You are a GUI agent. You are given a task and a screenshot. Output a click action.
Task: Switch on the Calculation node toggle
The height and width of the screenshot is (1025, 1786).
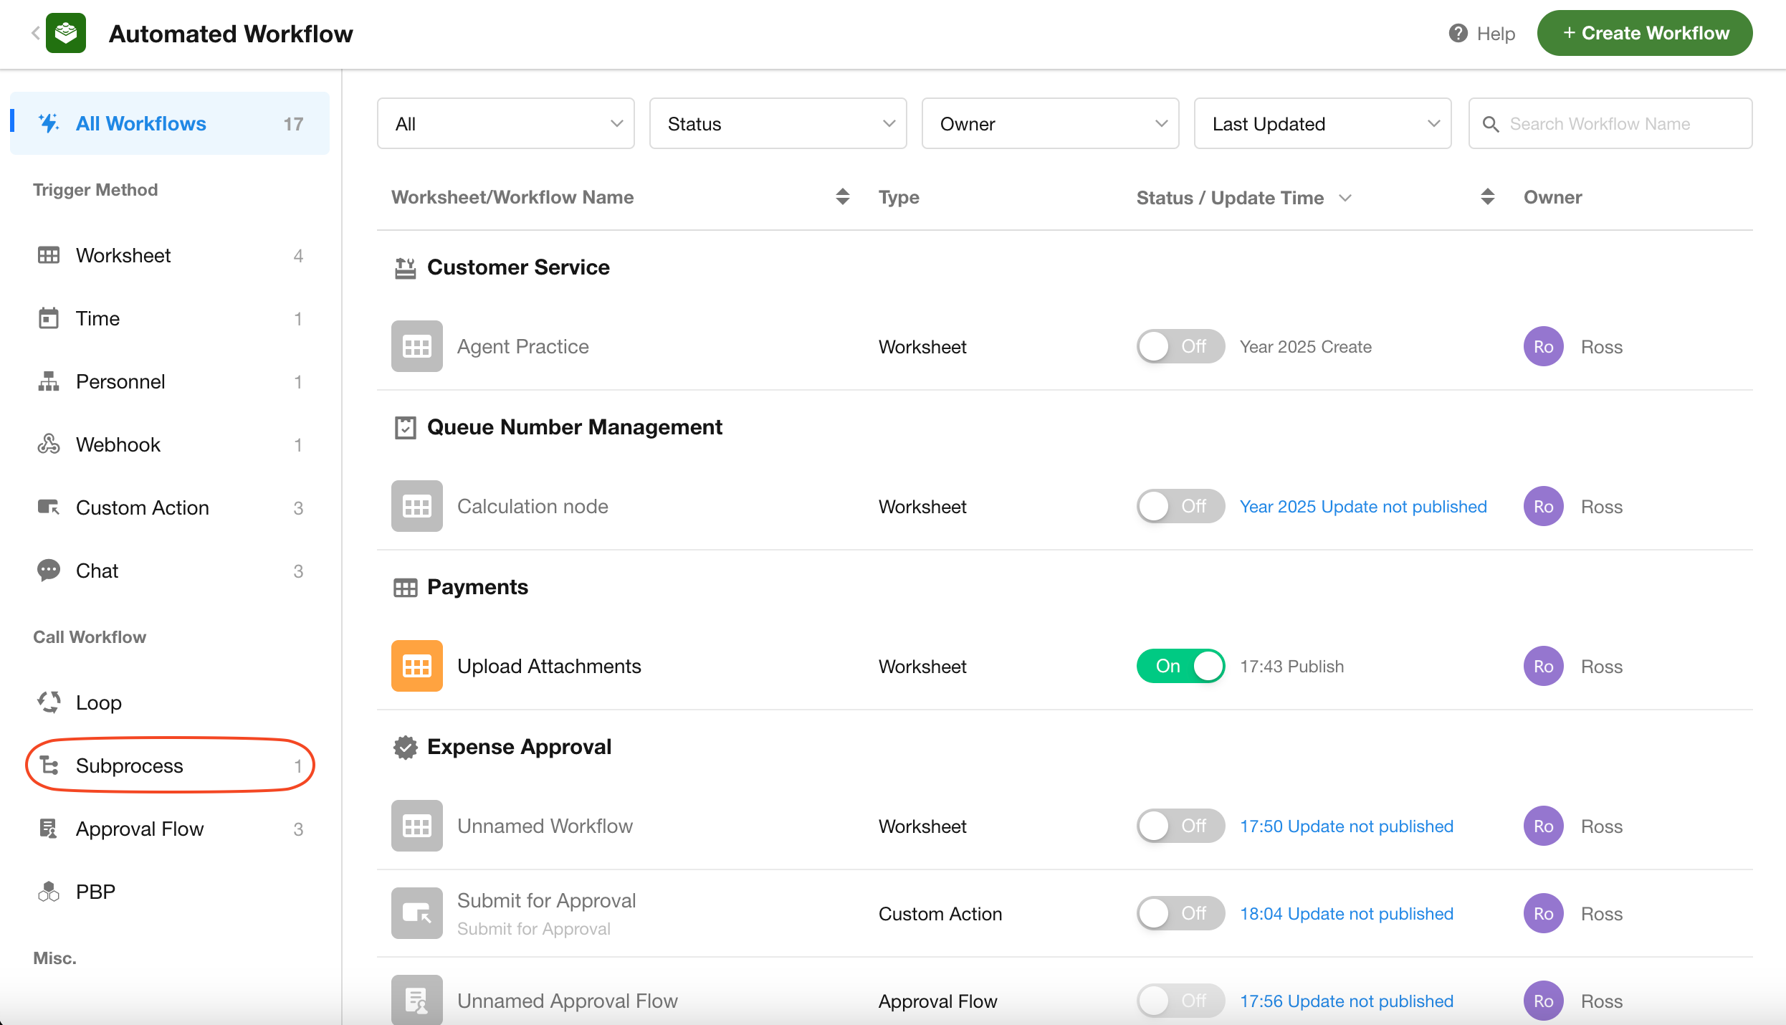[1180, 506]
